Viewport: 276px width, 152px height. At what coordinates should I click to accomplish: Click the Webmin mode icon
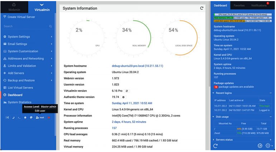(x=14, y=5)
